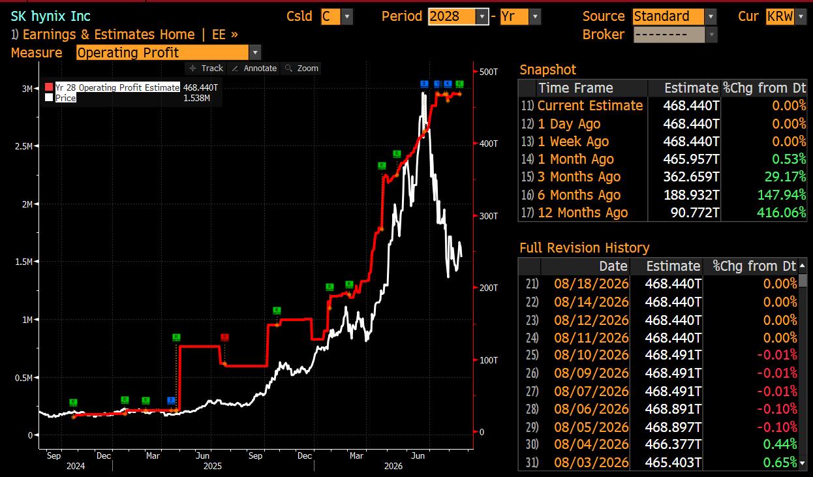Image resolution: width=813 pixels, height=477 pixels.
Task: Click the blue 3 marker at chart peak
Action: [x=423, y=84]
